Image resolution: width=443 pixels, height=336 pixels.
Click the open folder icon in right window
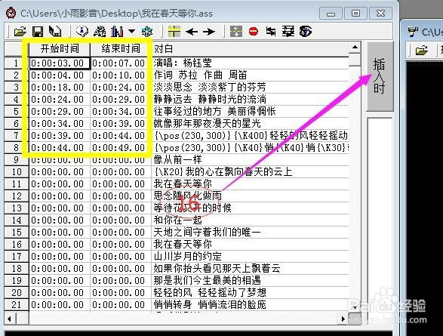pos(422,51)
